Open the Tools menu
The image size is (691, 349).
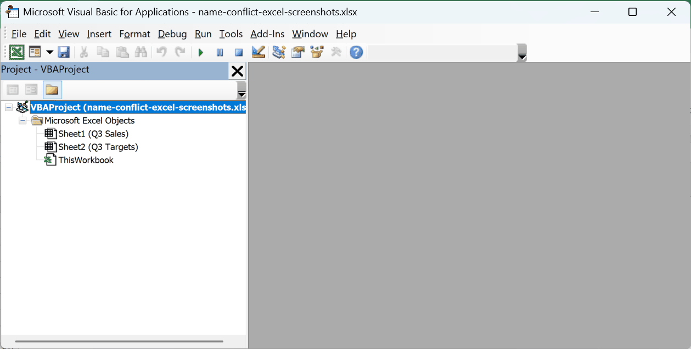(231, 34)
